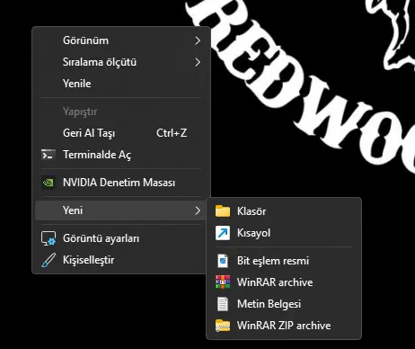415x349 pixels.
Task: Click the display settings monitor icon
Action: pos(49,238)
